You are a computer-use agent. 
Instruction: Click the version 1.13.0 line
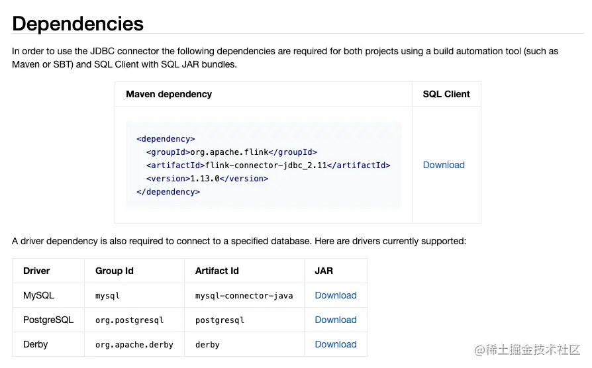pos(207,179)
